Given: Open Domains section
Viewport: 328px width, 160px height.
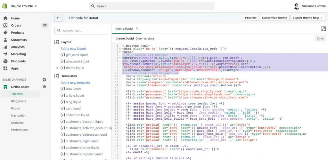Looking at the screenshot, I should point(17,123).
